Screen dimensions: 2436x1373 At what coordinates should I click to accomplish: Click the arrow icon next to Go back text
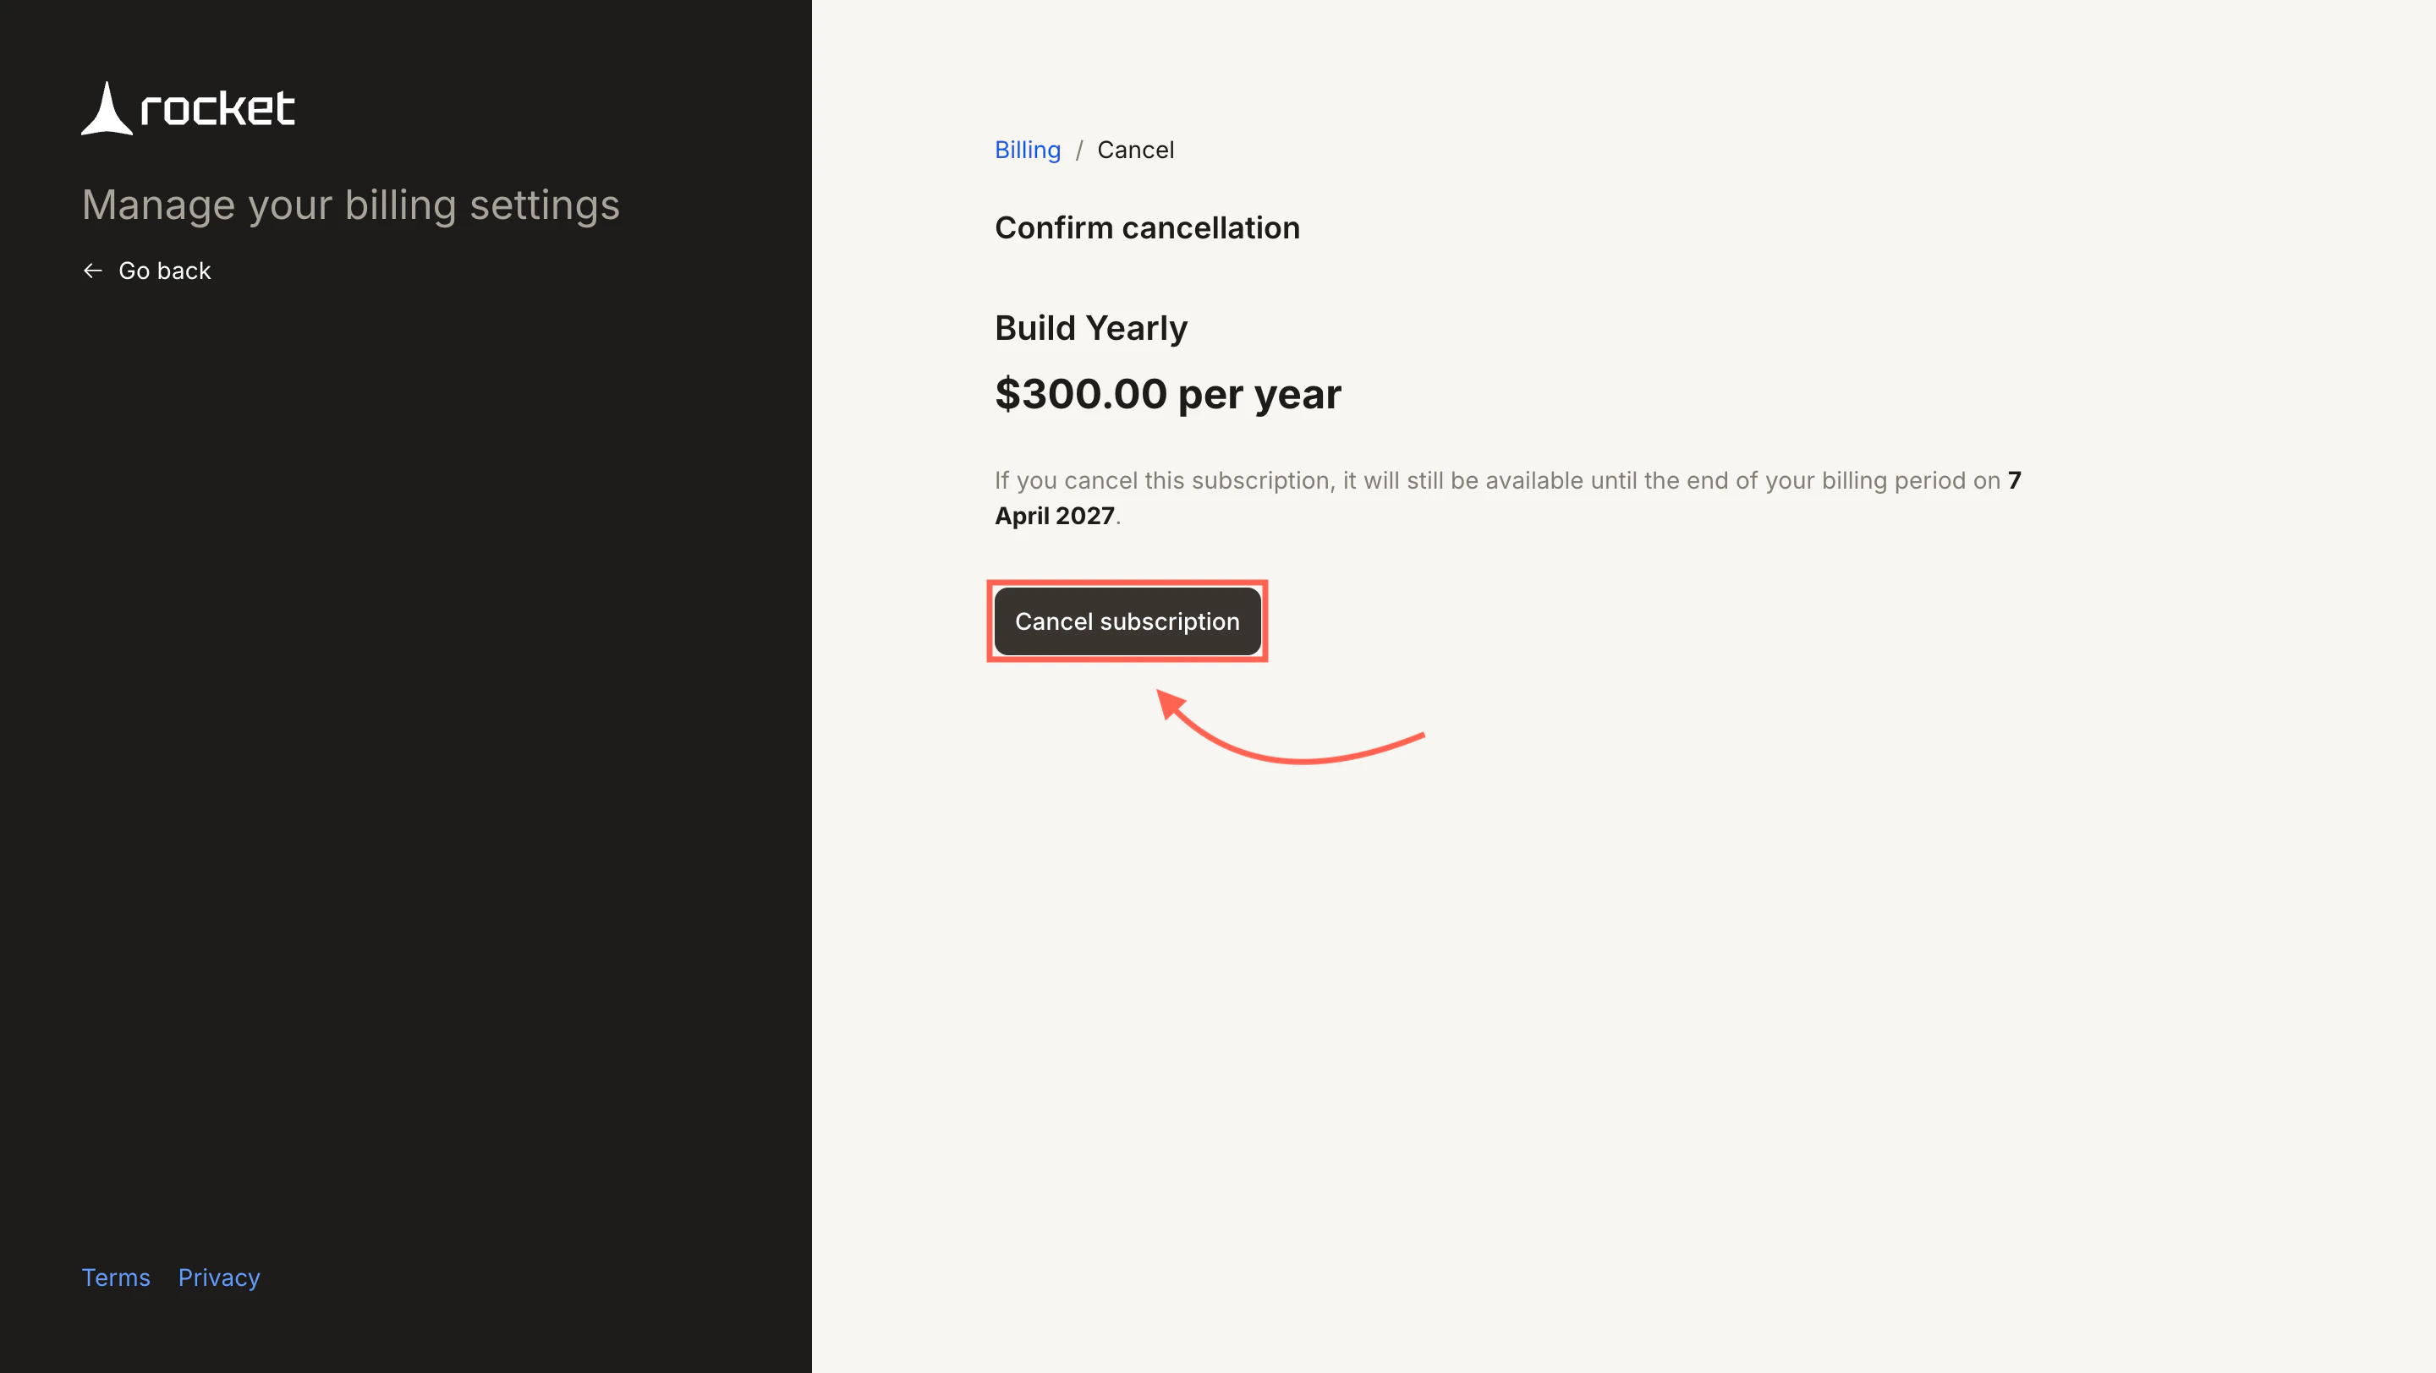93,271
